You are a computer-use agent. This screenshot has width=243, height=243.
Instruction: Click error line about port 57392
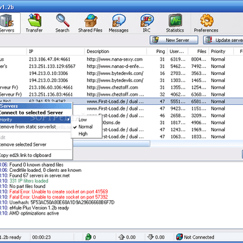[x=59, y=197]
